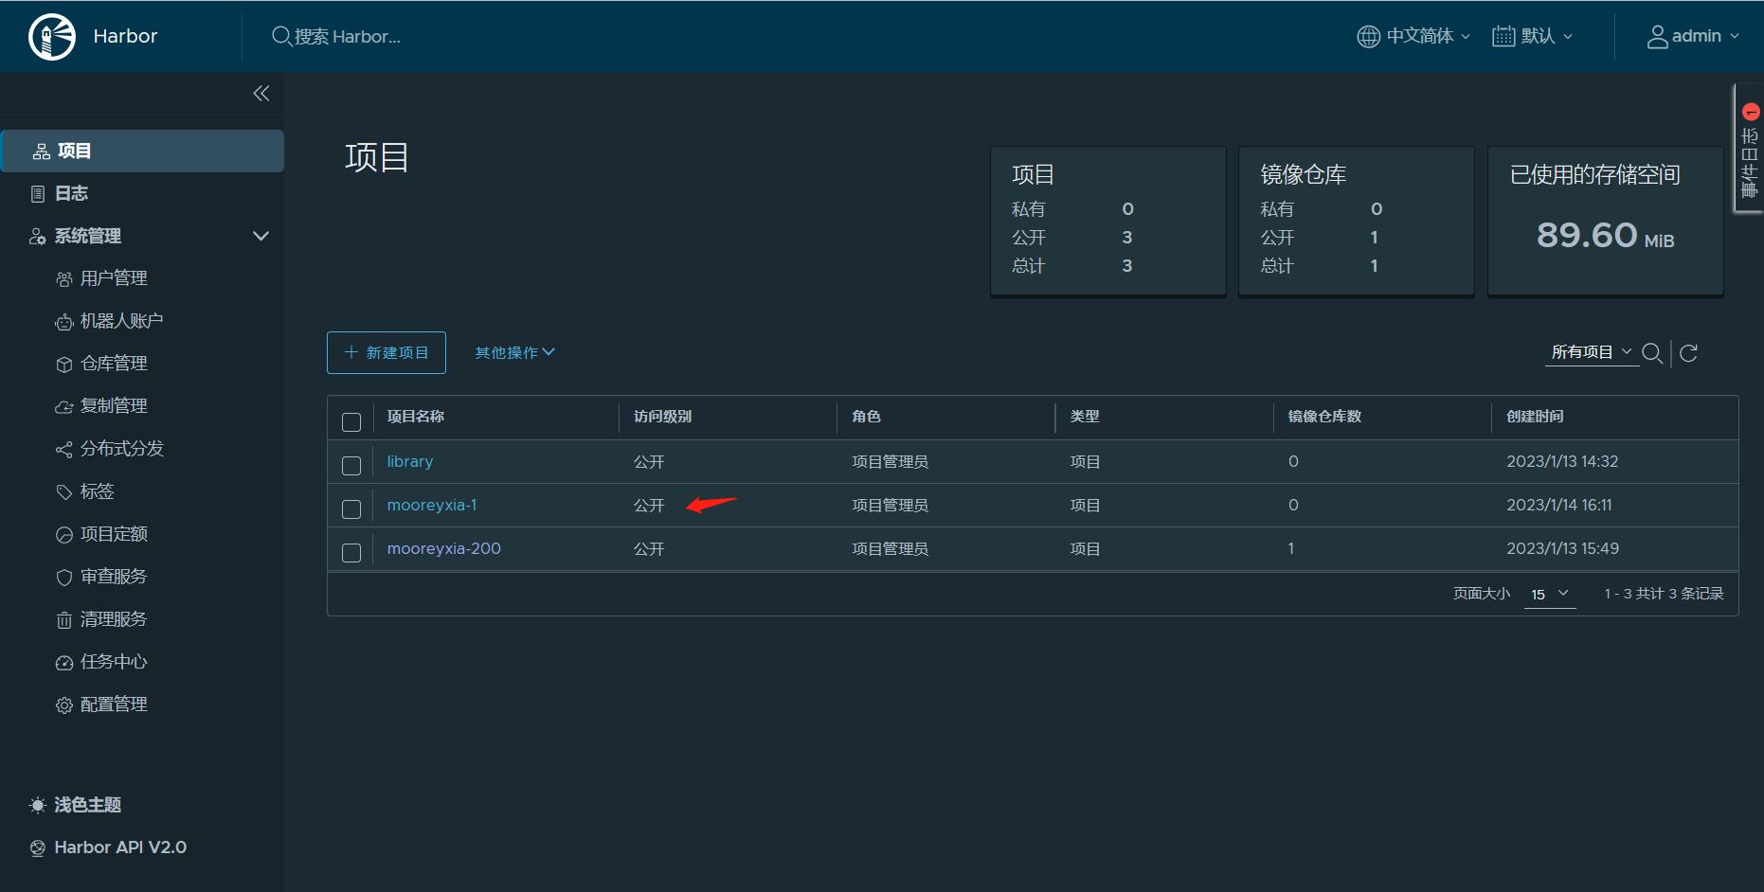
Task: Click the 2023/1/14 16:11 timestamp
Action: click(x=1559, y=505)
